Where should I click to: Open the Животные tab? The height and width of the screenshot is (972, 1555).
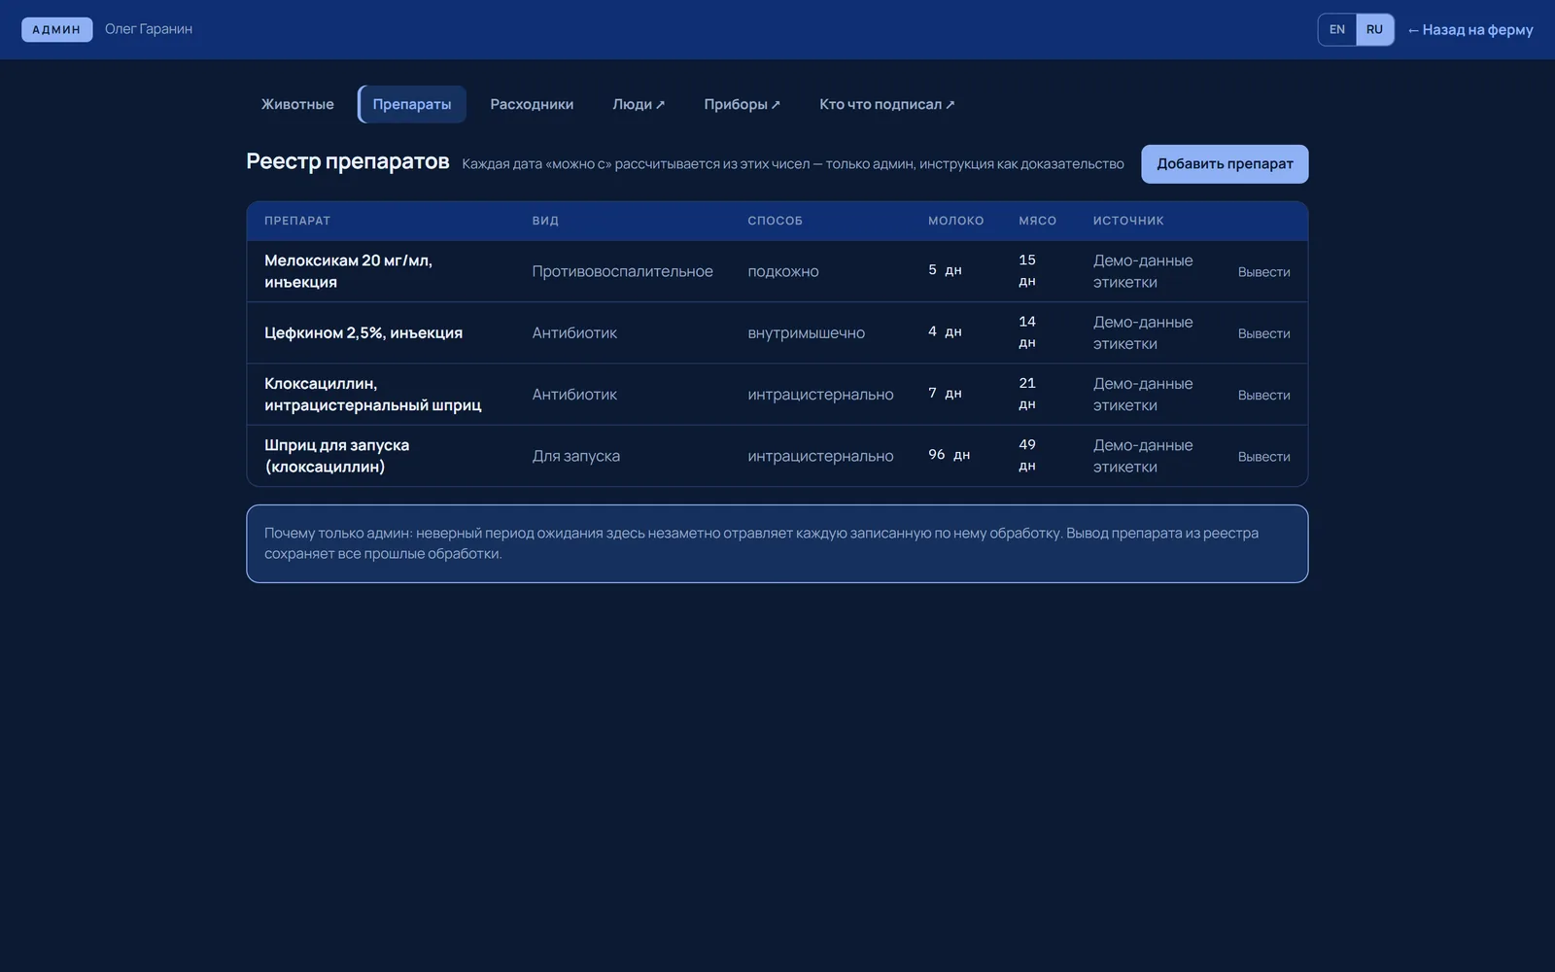[297, 104]
